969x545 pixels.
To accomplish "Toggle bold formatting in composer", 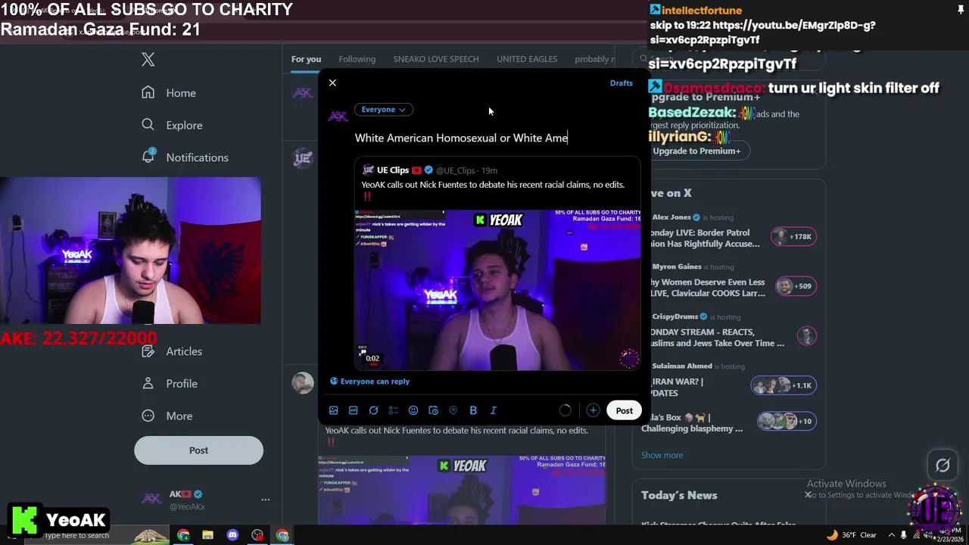I will (x=473, y=410).
